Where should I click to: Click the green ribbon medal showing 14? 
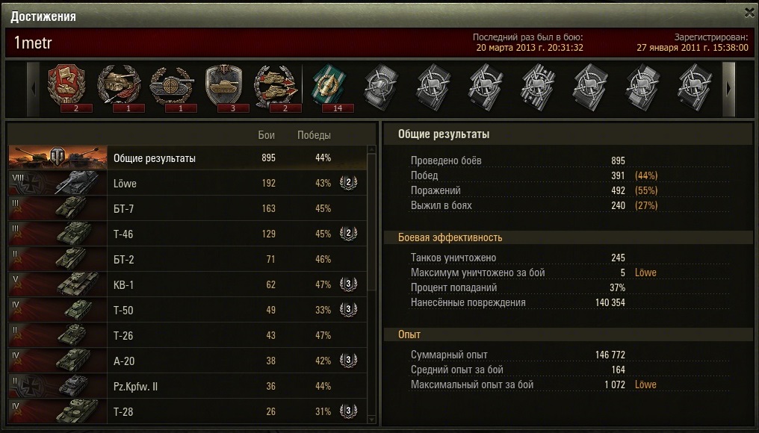coord(329,87)
